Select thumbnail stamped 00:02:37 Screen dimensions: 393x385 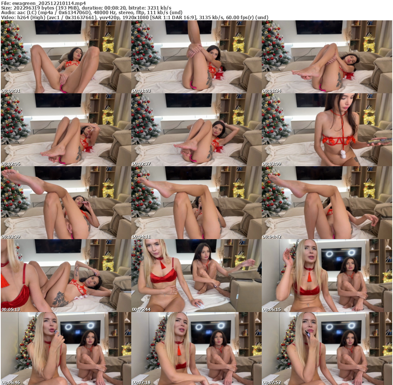(196, 130)
